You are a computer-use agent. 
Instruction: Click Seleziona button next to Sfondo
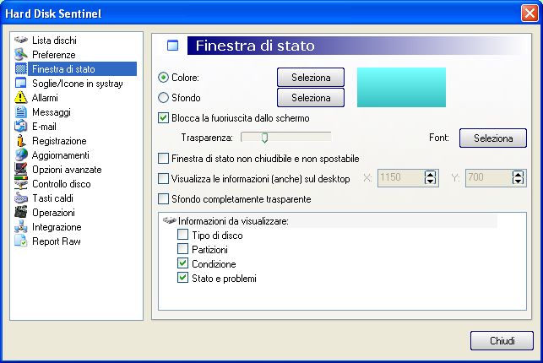[311, 98]
